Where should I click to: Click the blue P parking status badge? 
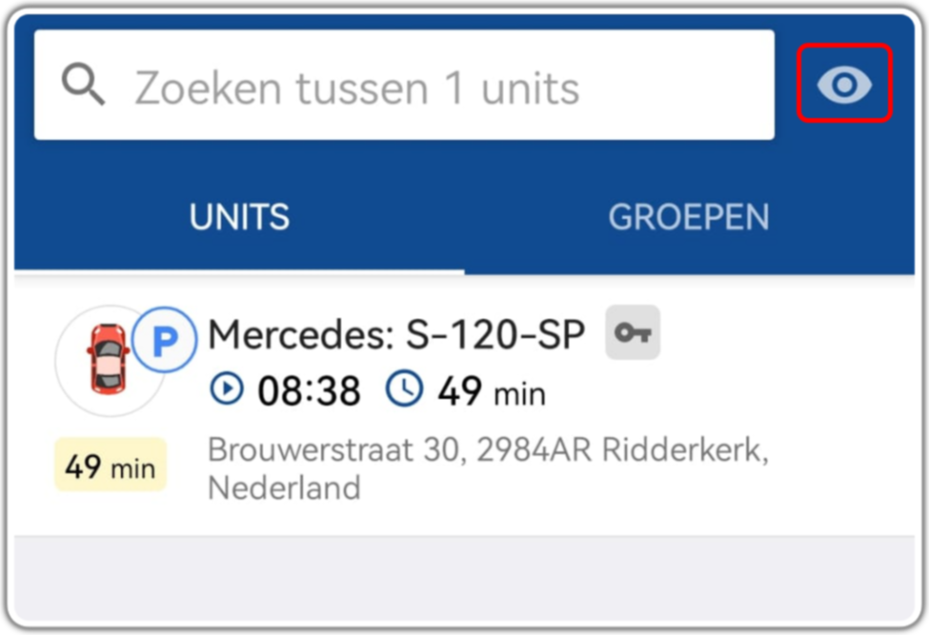165,340
